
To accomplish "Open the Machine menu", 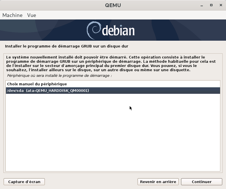I will click(12, 15).
